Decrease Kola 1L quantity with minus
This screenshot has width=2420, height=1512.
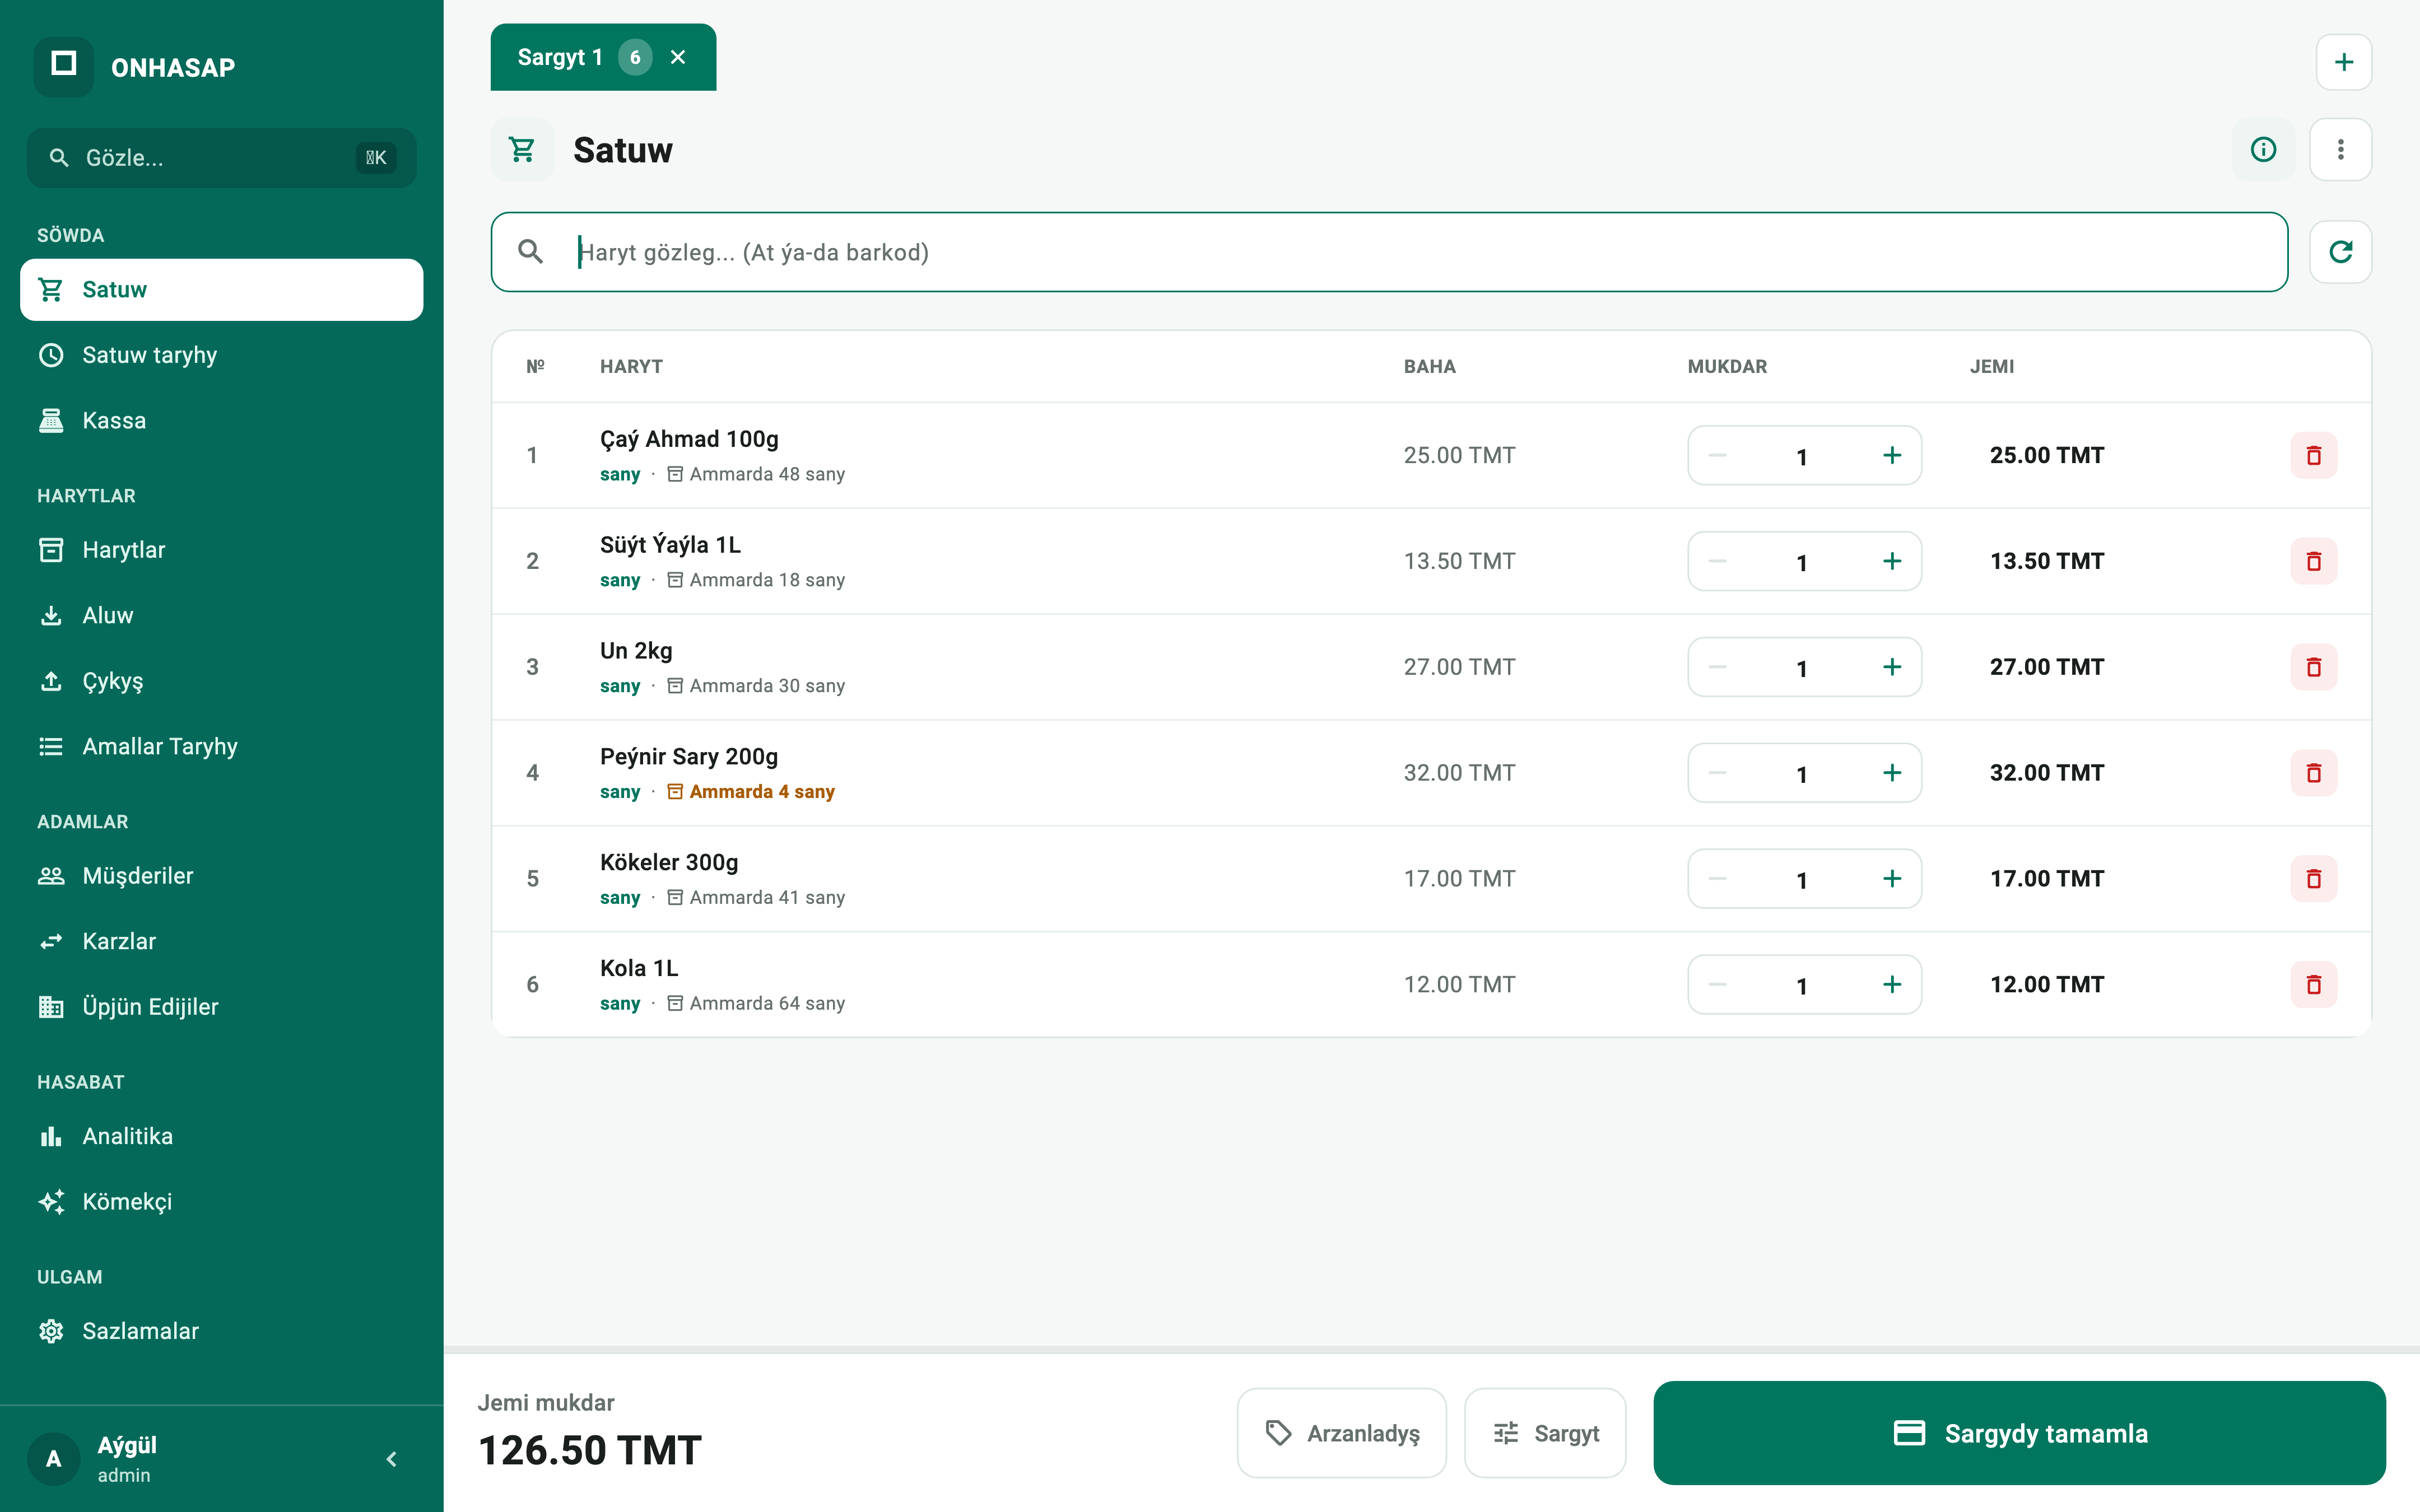[x=1717, y=985]
